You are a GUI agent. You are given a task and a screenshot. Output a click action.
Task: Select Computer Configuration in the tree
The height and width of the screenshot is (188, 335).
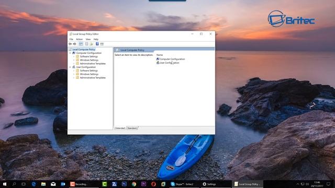click(89, 53)
